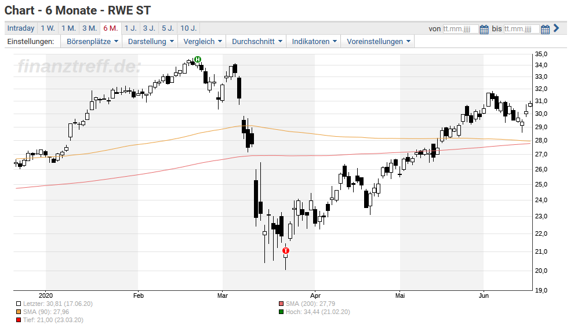Click the 'Feb' x-axis label
The height and width of the screenshot is (332, 574).
click(x=139, y=295)
